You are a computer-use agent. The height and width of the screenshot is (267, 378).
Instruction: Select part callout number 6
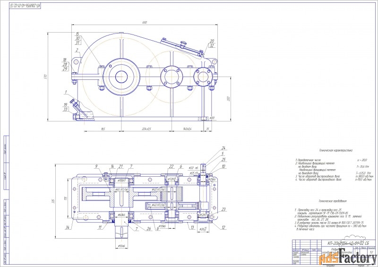coord(181,166)
